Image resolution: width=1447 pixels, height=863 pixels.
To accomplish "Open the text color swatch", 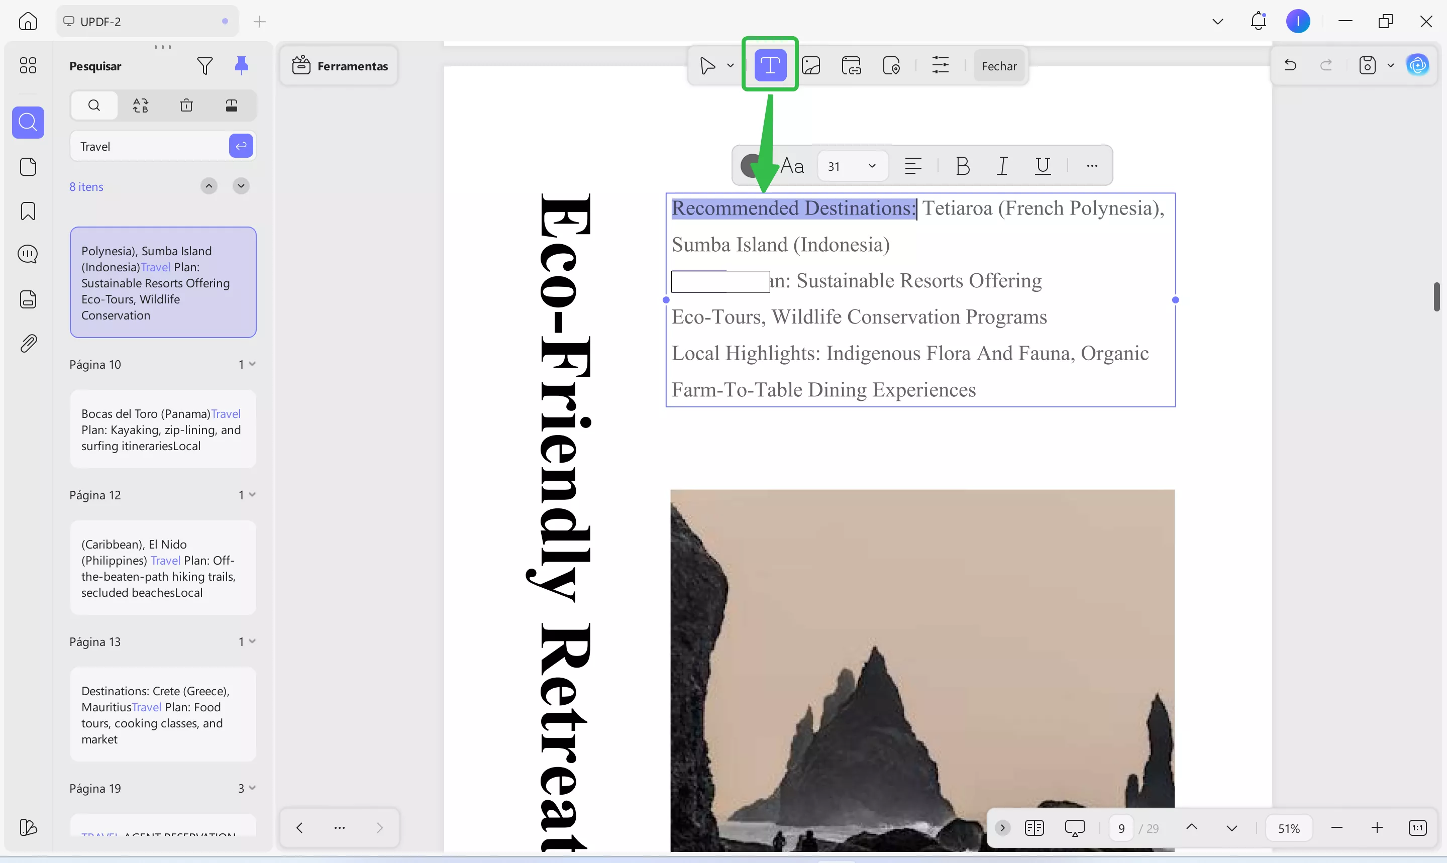I will point(750,166).
